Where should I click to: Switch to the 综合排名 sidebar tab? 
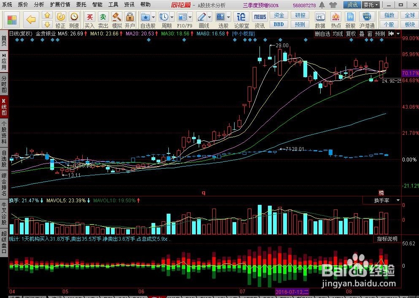click(4, 184)
